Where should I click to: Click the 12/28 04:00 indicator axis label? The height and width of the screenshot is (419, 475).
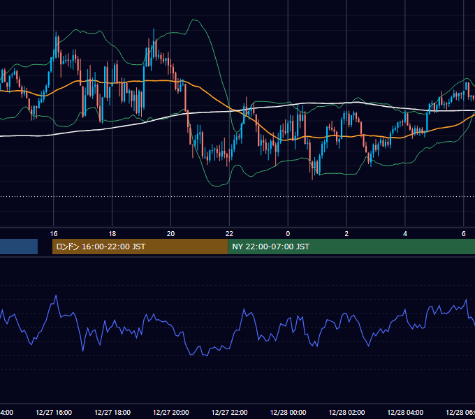click(x=405, y=413)
